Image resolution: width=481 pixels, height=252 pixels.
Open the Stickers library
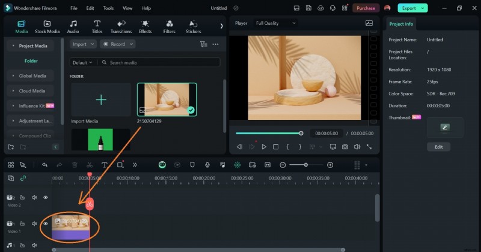tap(193, 26)
